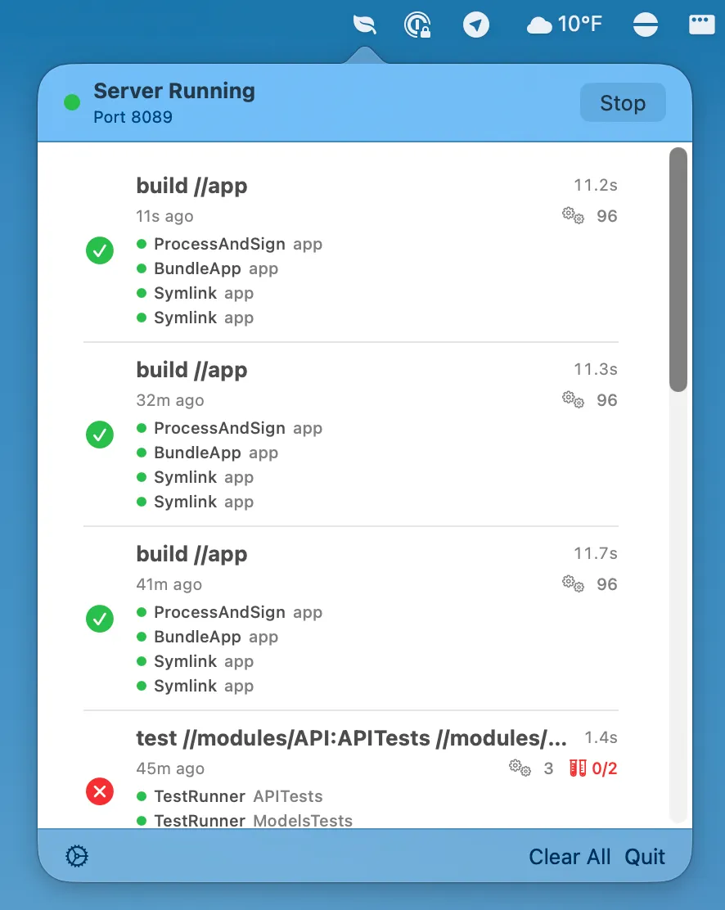The image size is (725, 910).
Task: Click the green checkmark of 32m ago build
Action: (100, 435)
